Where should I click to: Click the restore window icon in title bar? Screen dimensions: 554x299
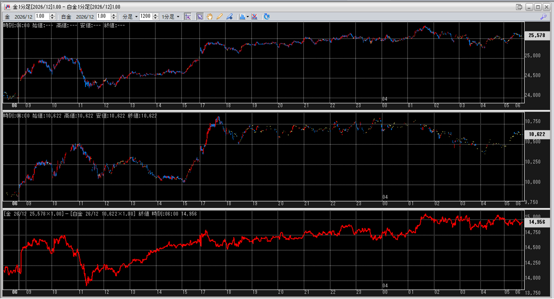click(519, 7)
